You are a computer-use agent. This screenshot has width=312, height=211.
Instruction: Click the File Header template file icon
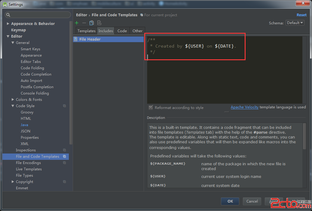[76, 39]
